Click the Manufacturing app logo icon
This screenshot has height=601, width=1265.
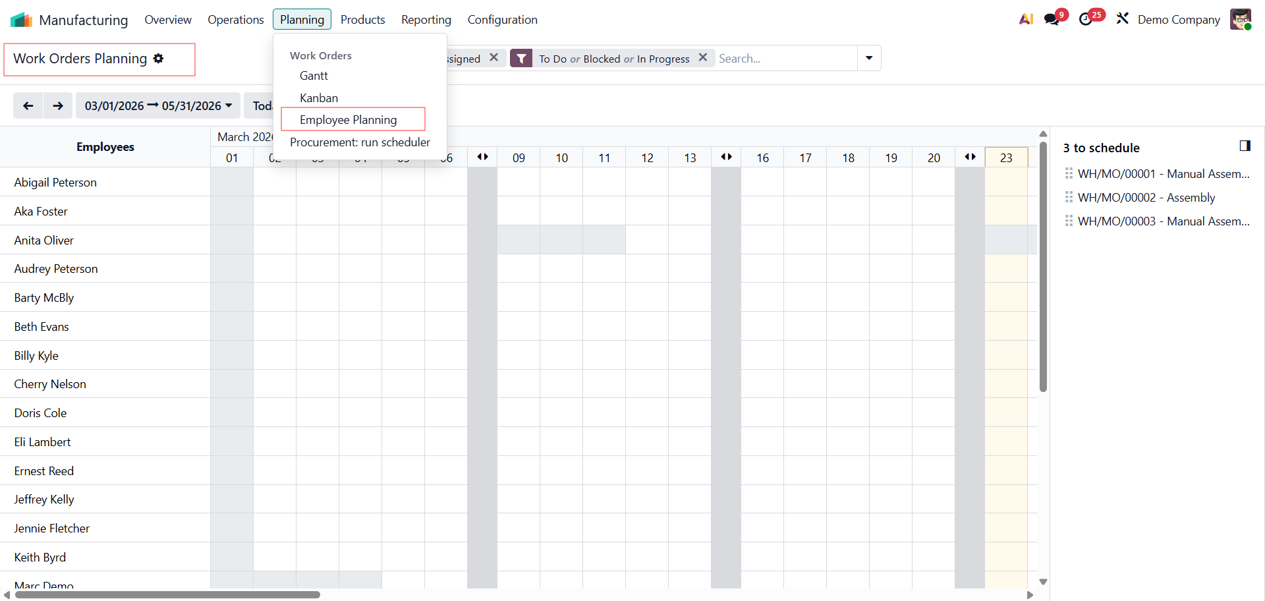pos(21,20)
